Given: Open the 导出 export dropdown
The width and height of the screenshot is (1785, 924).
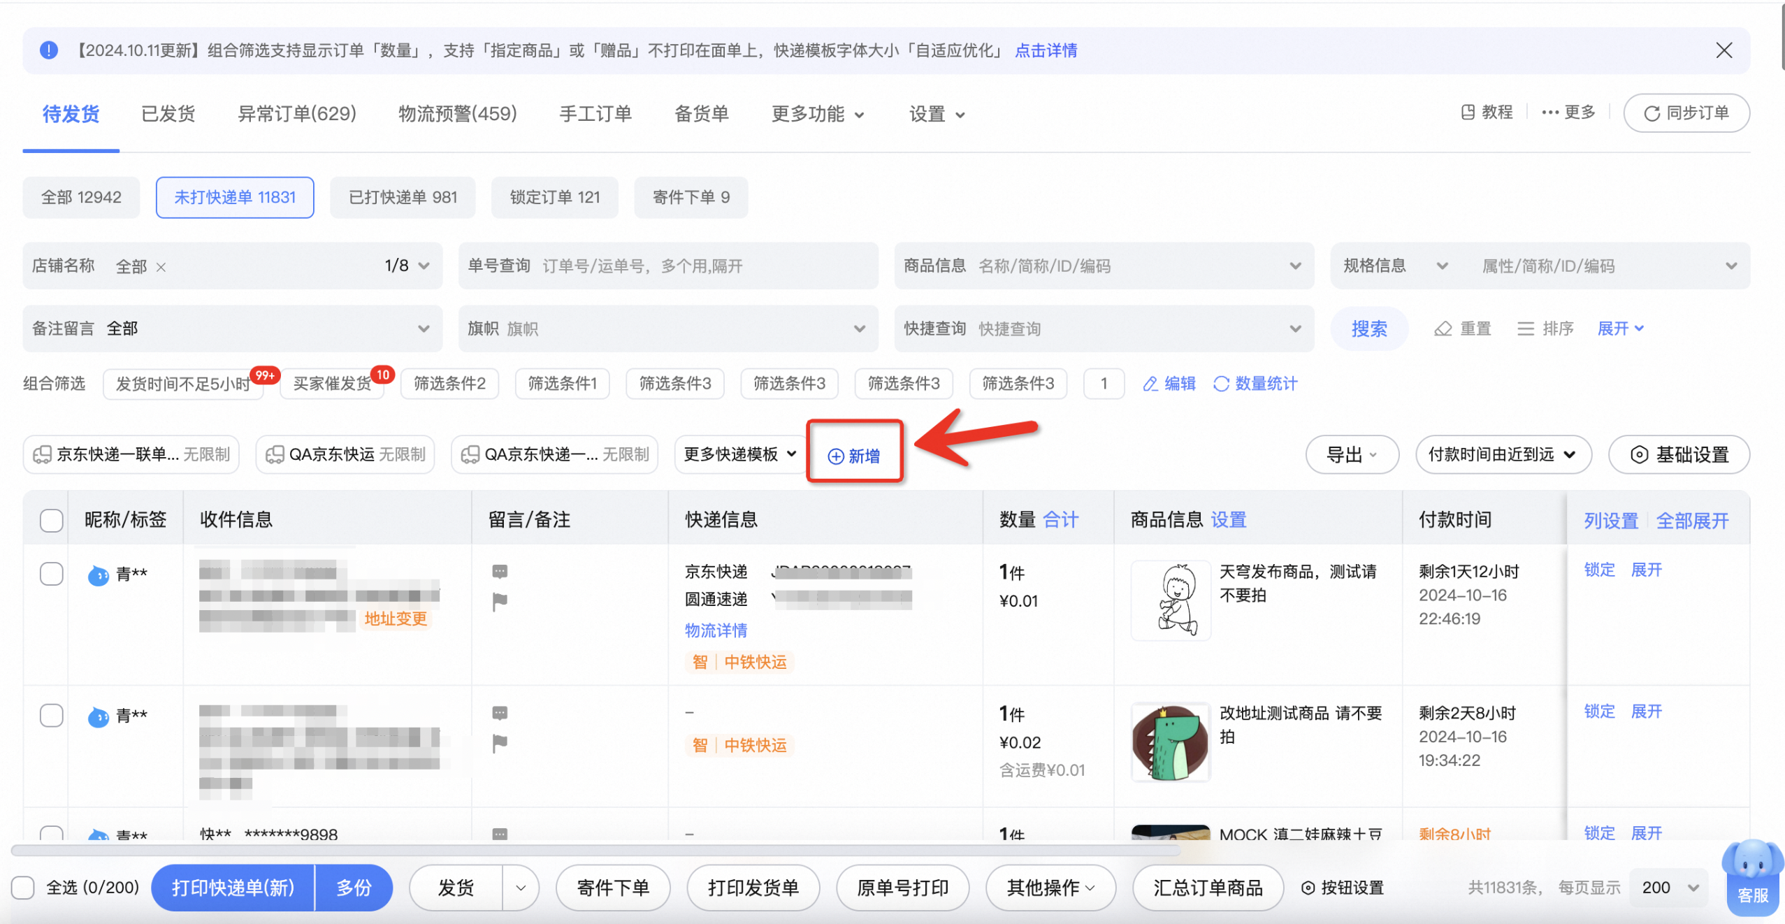Looking at the screenshot, I should click(x=1352, y=455).
